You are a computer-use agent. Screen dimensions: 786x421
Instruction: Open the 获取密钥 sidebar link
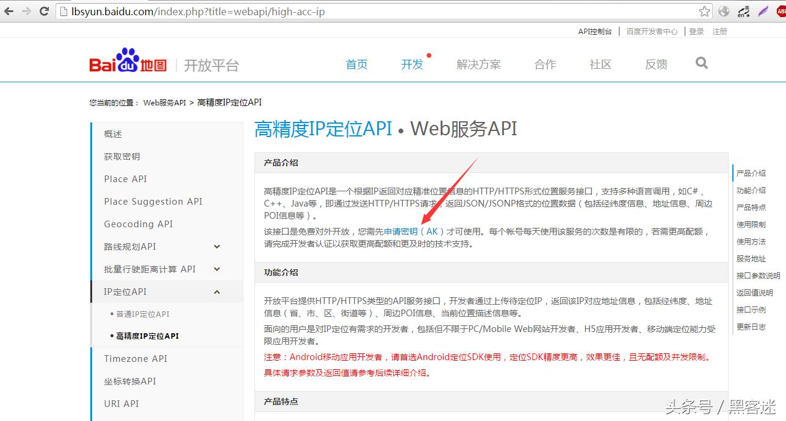click(x=123, y=156)
